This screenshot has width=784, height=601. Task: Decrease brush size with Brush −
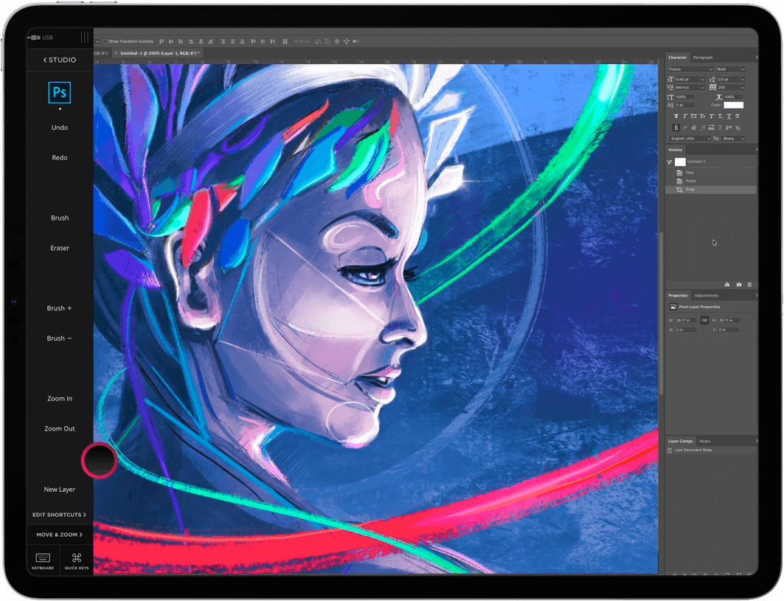tap(60, 338)
